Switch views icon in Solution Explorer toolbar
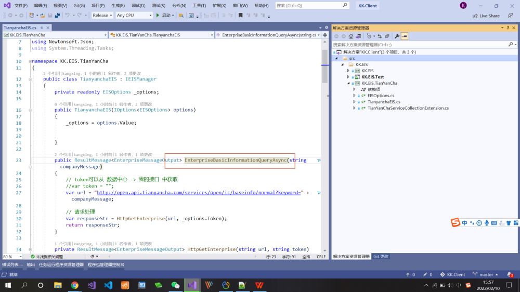520x292 pixels. click(x=358, y=36)
